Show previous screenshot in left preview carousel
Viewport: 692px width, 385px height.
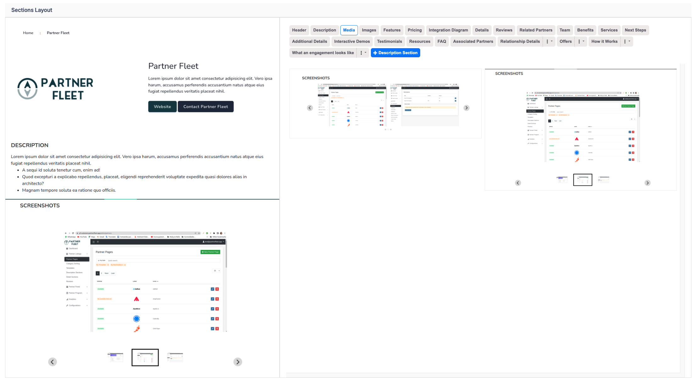point(53,362)
